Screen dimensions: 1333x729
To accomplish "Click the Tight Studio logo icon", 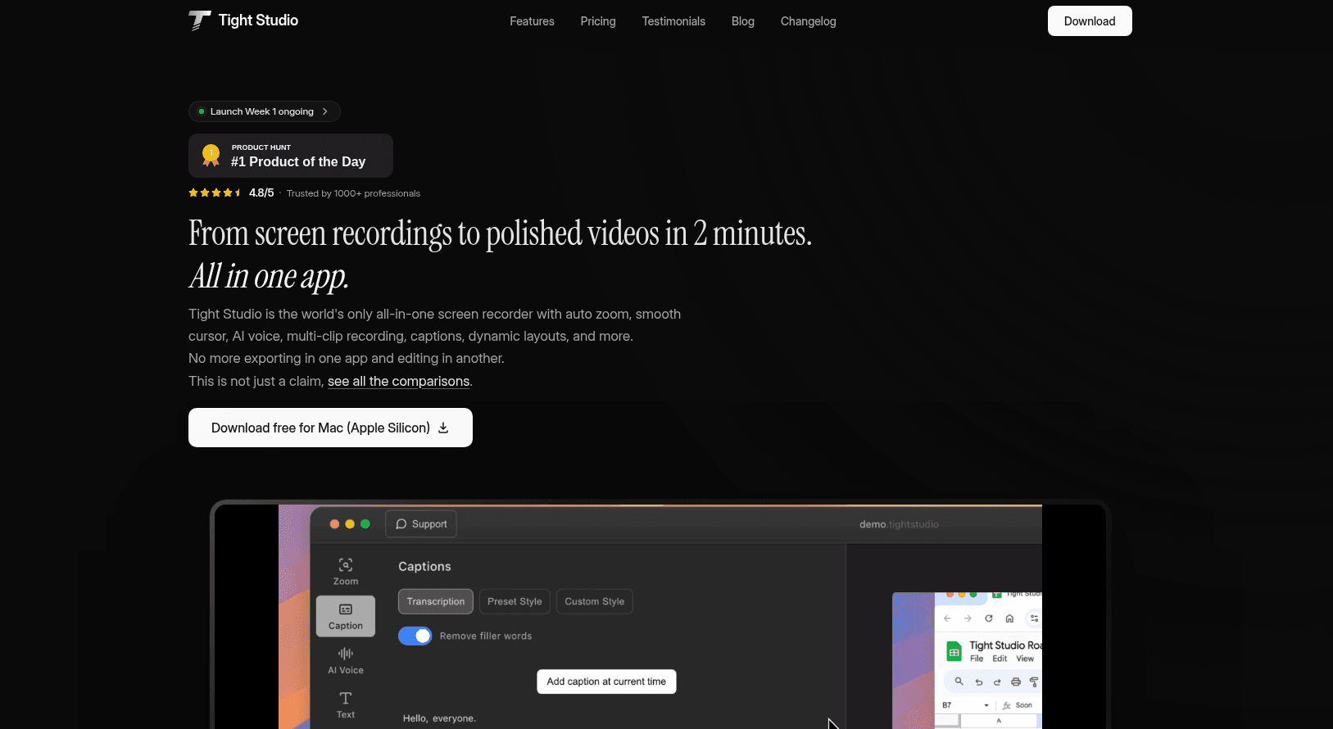I will pos(199,20).
